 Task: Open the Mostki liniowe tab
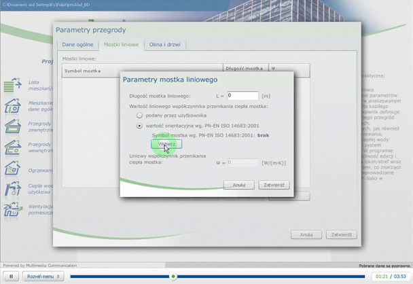pos(121,45)
